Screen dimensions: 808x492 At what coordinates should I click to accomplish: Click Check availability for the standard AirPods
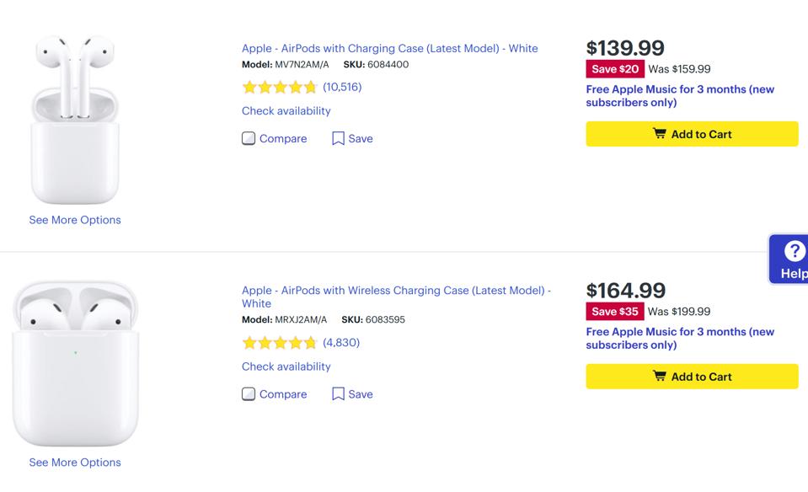click(x=286, y=110)
